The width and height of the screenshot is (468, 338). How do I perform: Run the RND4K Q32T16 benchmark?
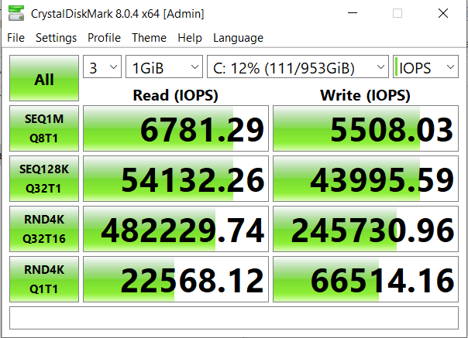pos(44,230)
